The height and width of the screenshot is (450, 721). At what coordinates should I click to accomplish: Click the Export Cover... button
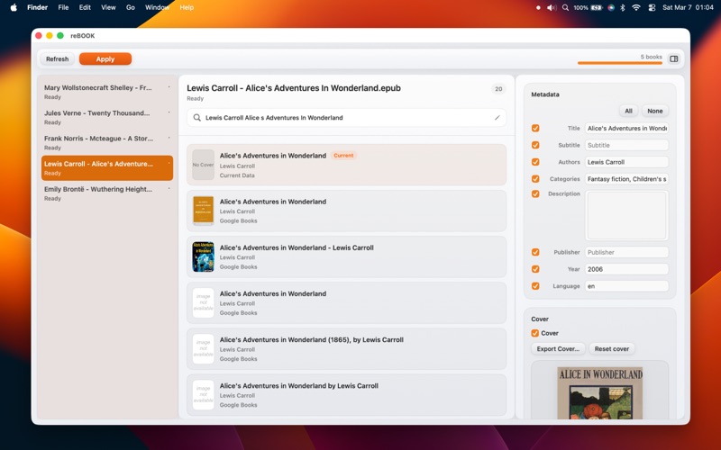point(558,349)
